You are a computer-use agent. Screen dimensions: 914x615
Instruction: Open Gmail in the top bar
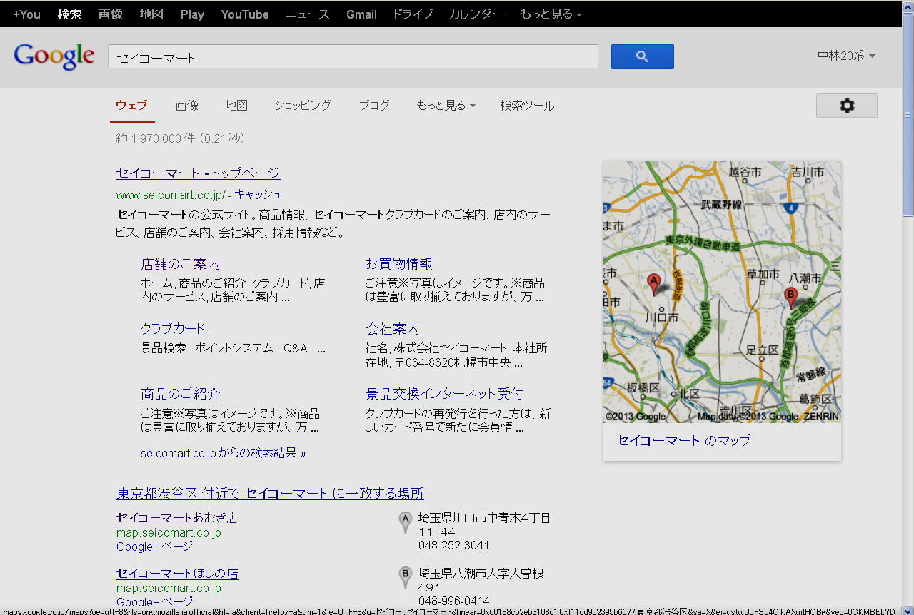click(361, 14)
